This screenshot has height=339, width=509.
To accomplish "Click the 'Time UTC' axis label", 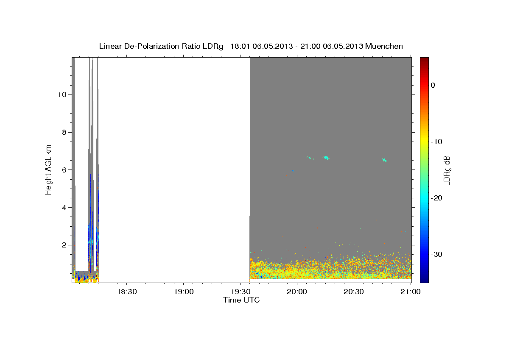I will (241, 300).
